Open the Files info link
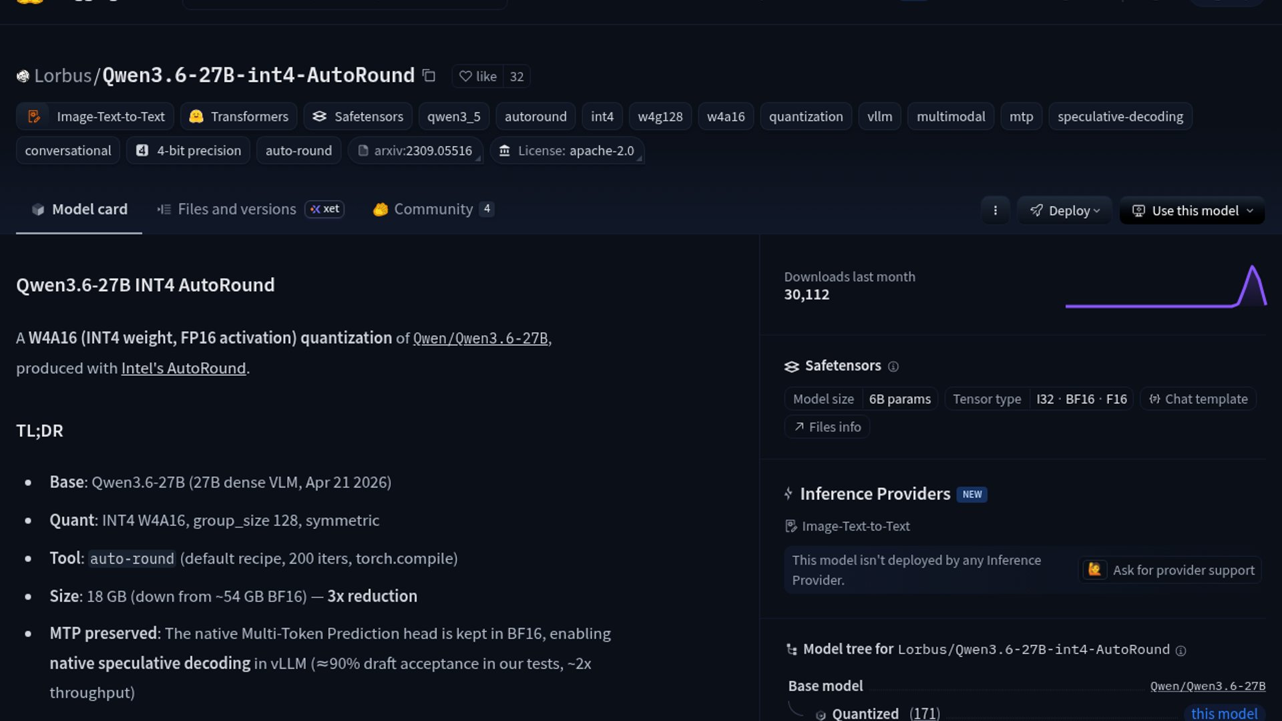Image resolution: width=1282 pixels, height=721 pixels. (827, 427)
